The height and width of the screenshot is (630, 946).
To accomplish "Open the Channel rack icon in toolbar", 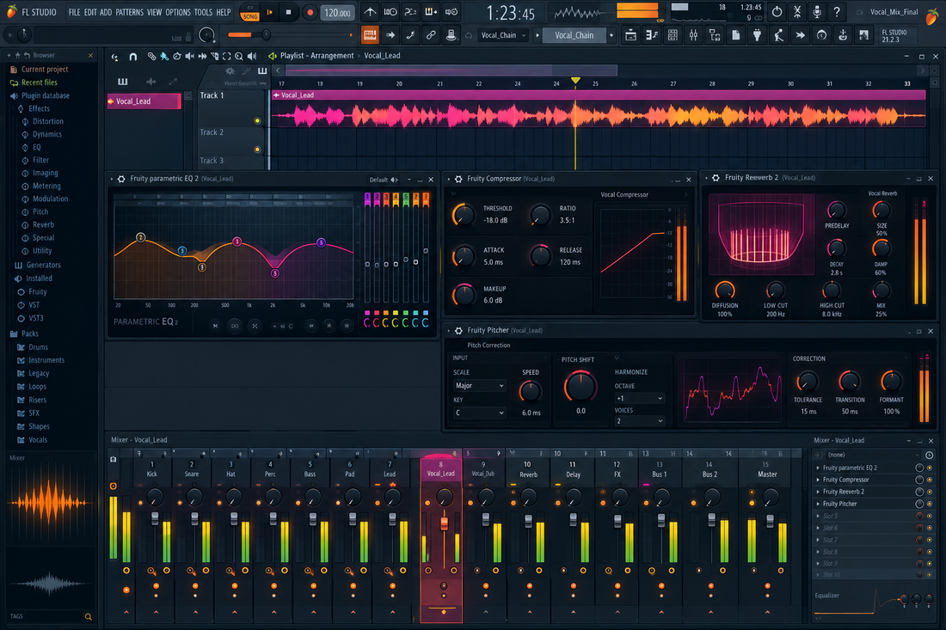I will pos(673,35).
